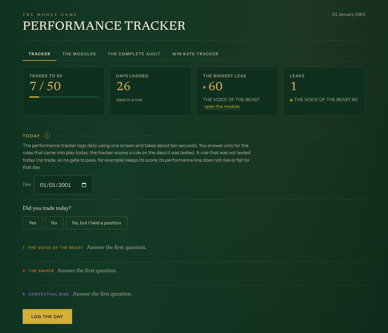Click the '7 / 50' trades count
This screenshot has width=388, height=333.
coord(45,86)
